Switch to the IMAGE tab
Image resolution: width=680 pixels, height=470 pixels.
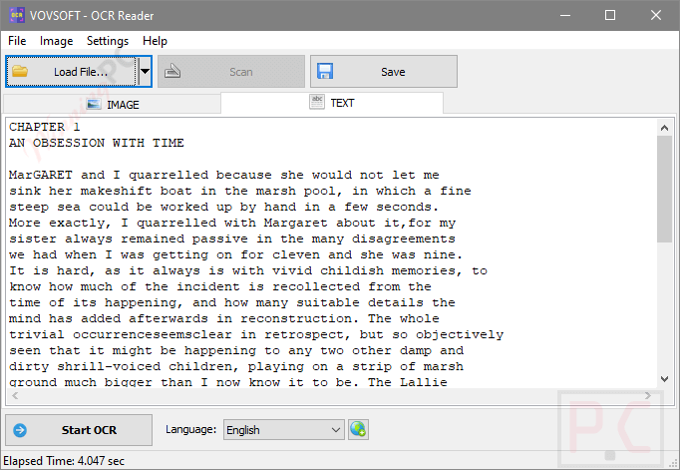pos(113,105)
